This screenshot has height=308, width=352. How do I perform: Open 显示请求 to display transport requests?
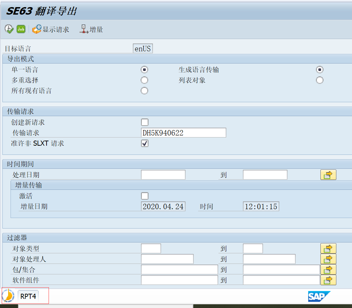[x=51, y=29]
